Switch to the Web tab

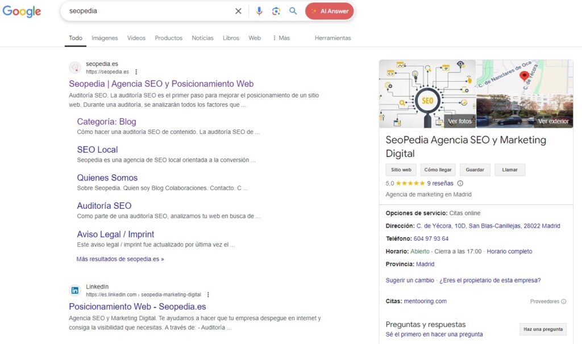point(255,38)
